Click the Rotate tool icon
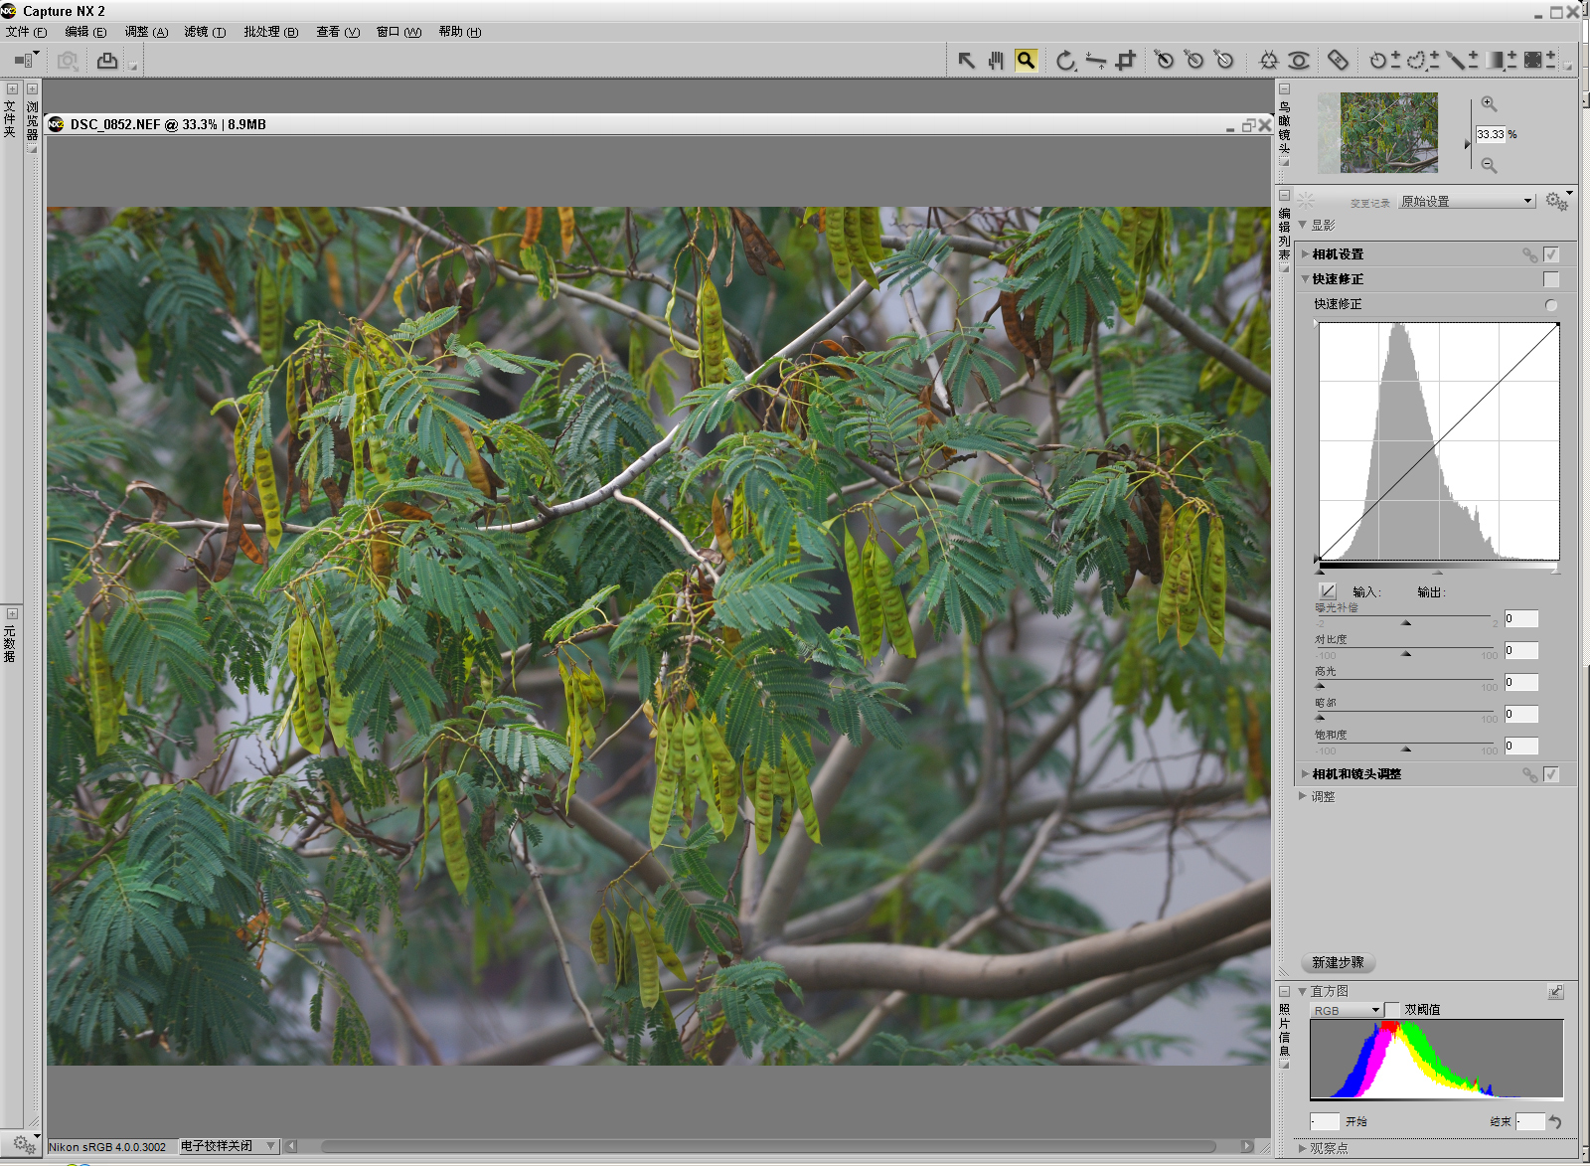1590x1166 pixels. (x=1065, y=61)
